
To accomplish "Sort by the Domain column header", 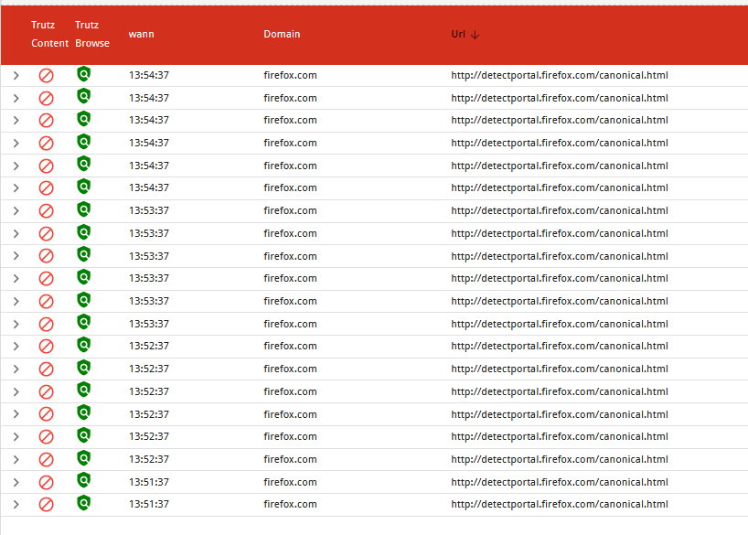I will pyautogui.click(x=282, y=34).
